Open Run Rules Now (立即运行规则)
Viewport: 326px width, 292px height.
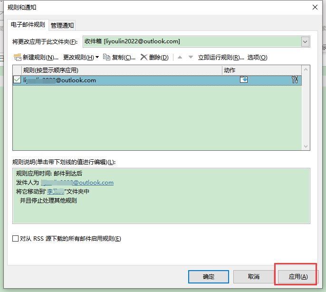[x=218, y=58]
